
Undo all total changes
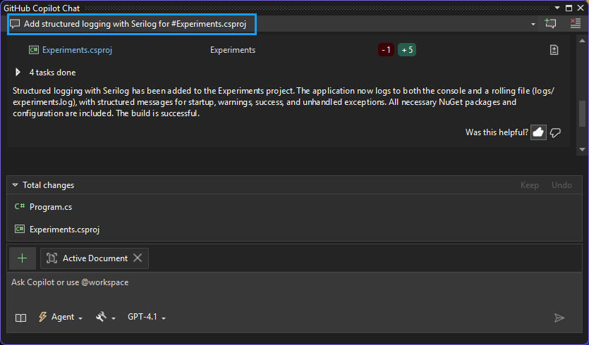(561, 185)
